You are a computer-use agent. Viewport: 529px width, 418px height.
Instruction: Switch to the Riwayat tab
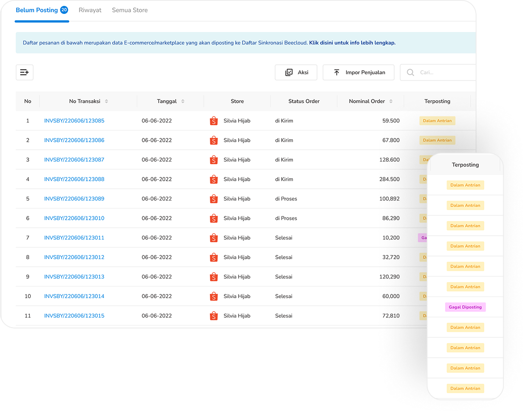[90, 10]
